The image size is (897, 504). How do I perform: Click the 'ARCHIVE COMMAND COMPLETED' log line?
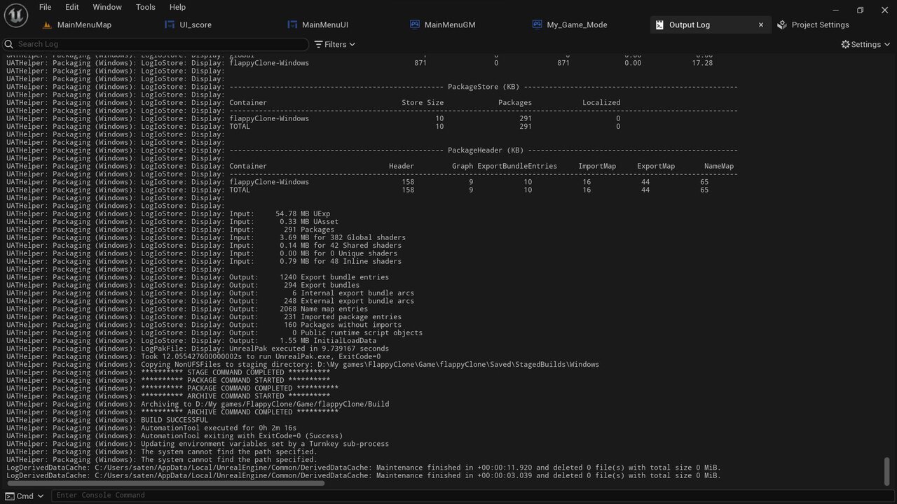[x=172, y=412]
